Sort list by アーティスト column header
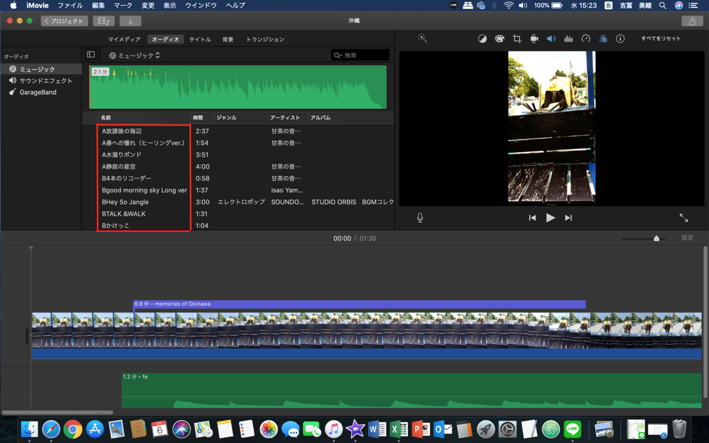 coord(285,118)
